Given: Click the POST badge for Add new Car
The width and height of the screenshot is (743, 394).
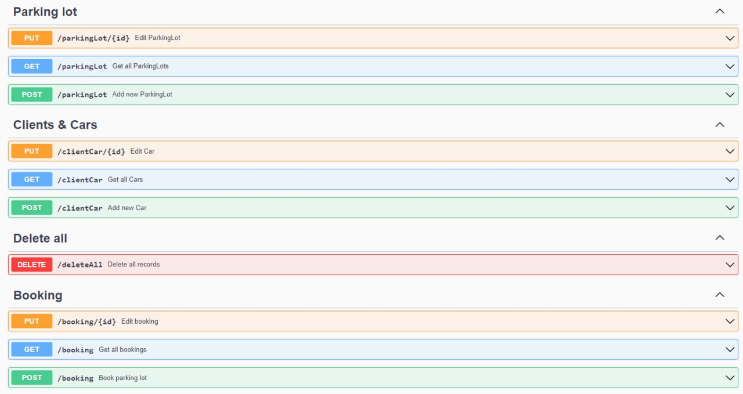Looking at the screenshot, I should coord(32,207).
